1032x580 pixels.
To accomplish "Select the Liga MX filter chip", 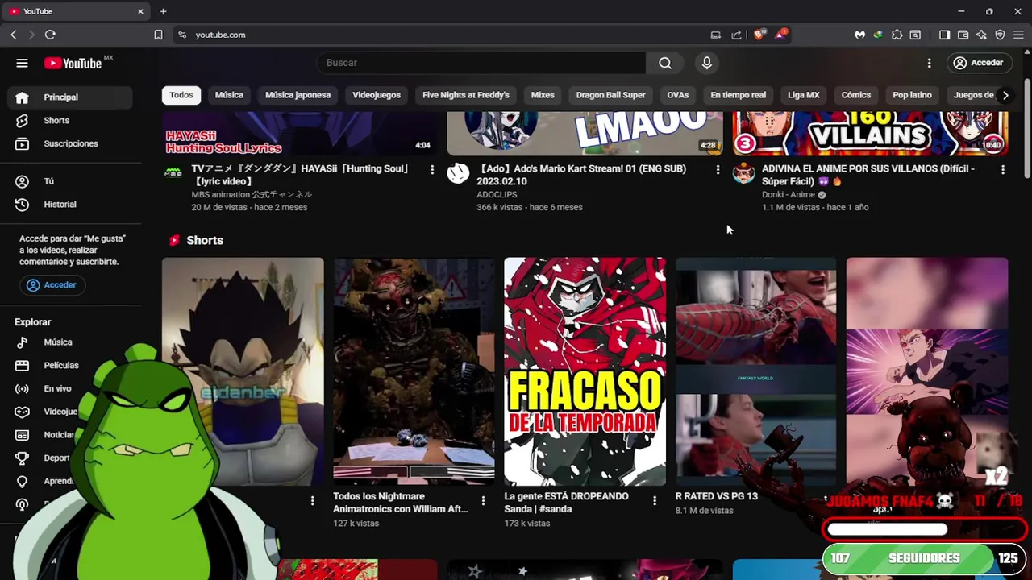I will point(803,95).
